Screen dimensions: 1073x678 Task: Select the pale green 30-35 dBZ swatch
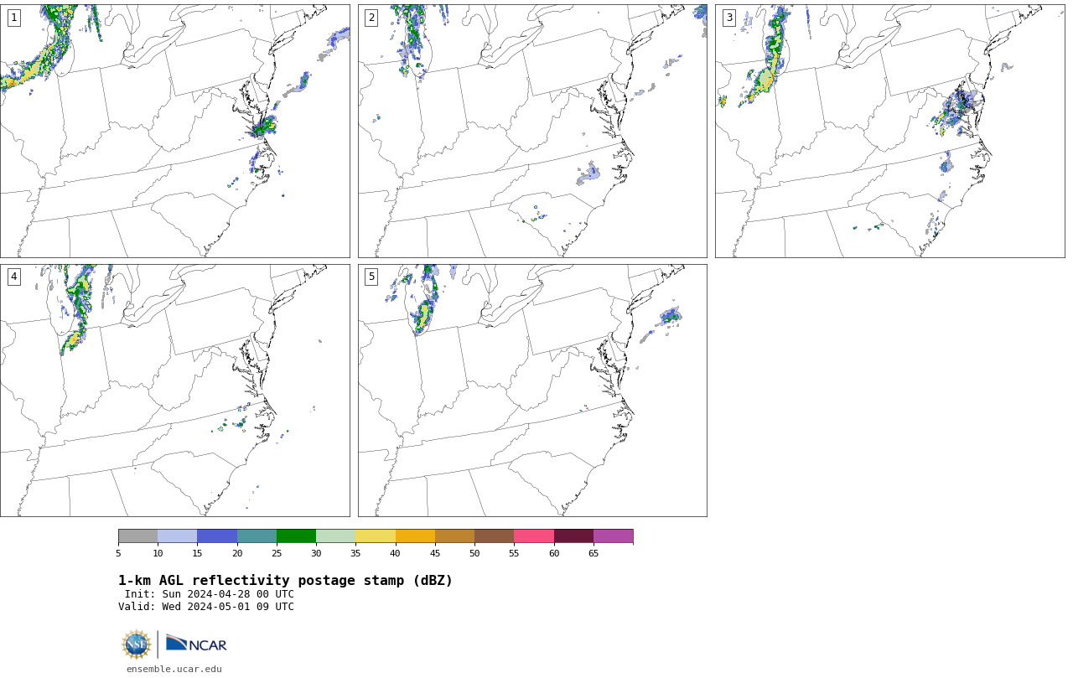pyautogui.click(x=335, y=536)
